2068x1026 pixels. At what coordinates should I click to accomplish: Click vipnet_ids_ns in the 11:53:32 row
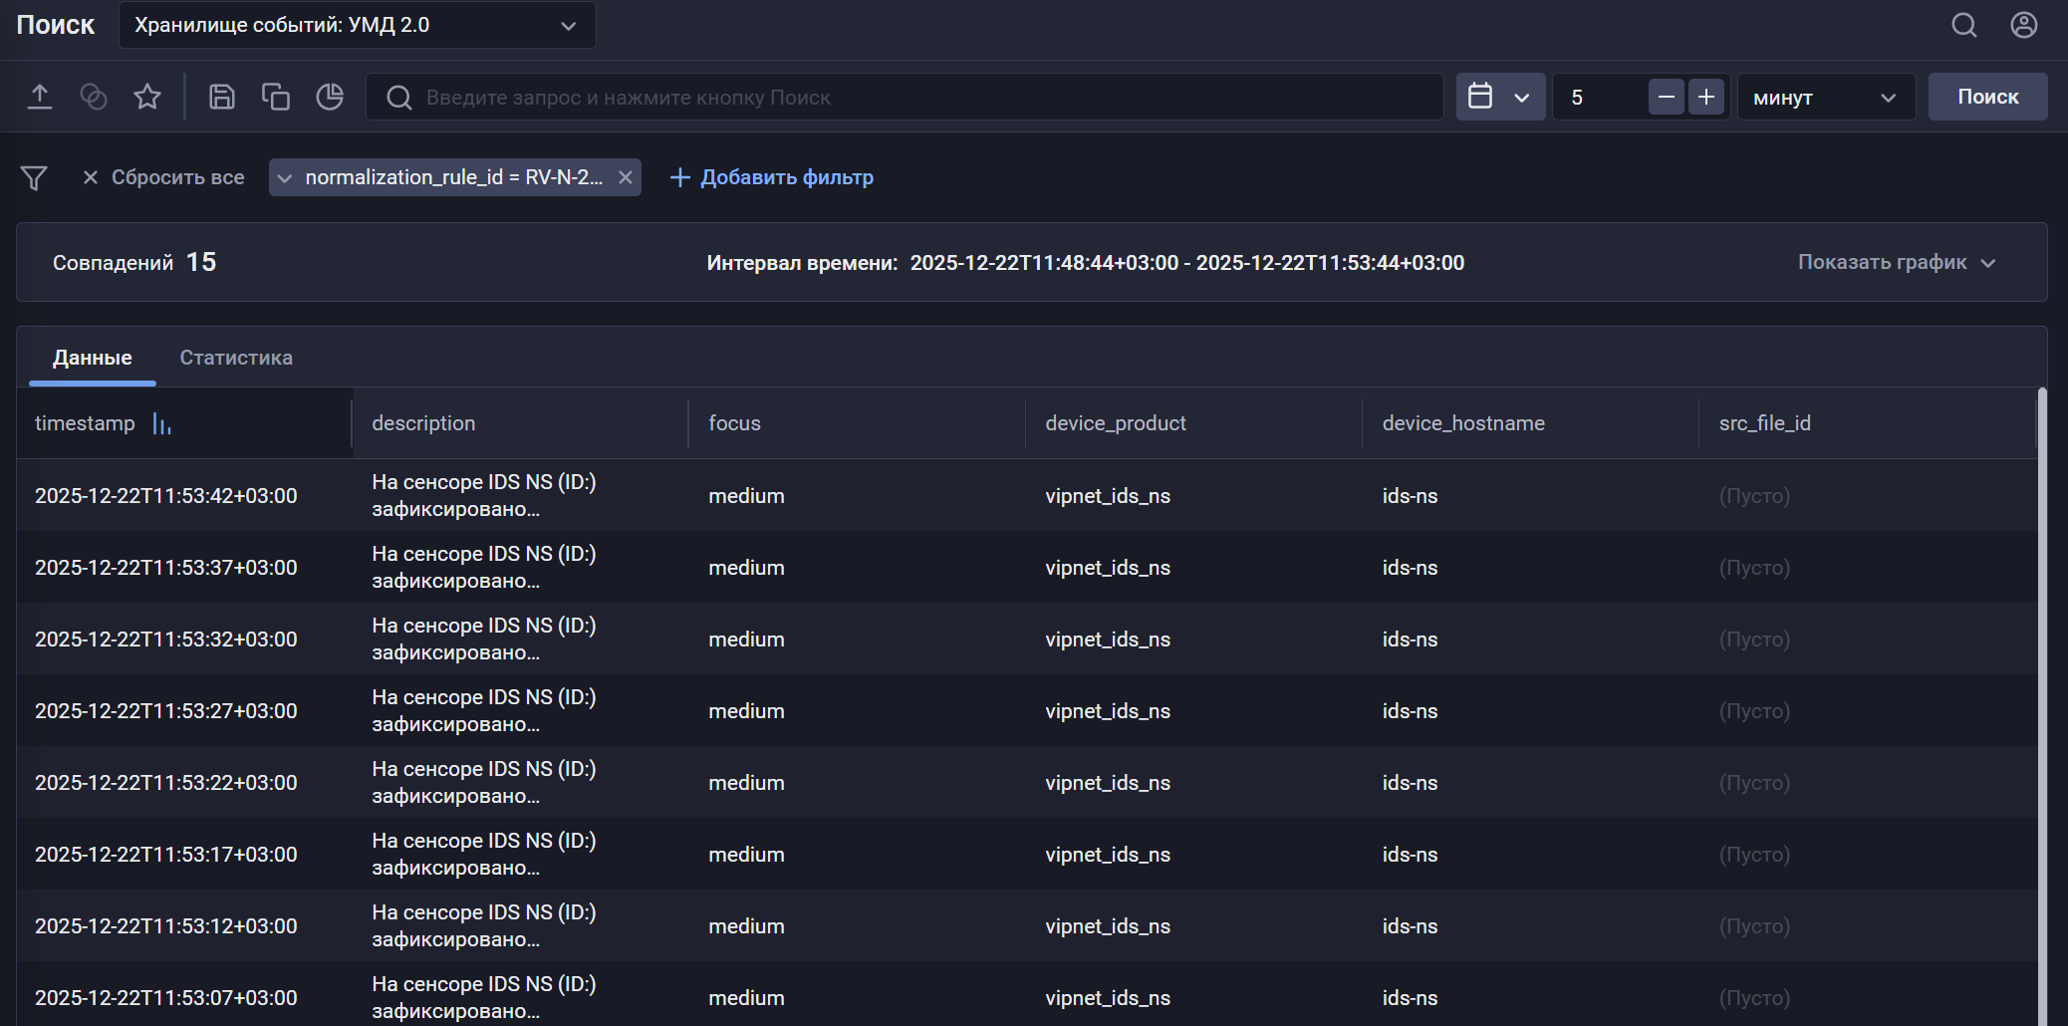tap(1108, 640)
